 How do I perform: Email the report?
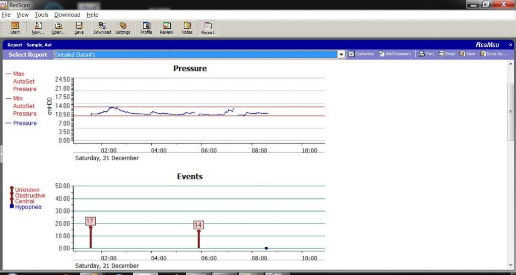coord(447,53)
